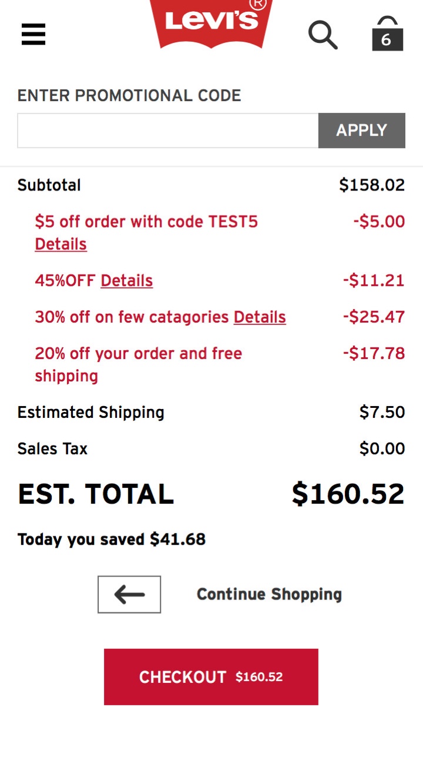The height and width of the screenshot is (784, 423).
Task: Click the Subtotal amount $158.02
Action: [x=372, y=185]
